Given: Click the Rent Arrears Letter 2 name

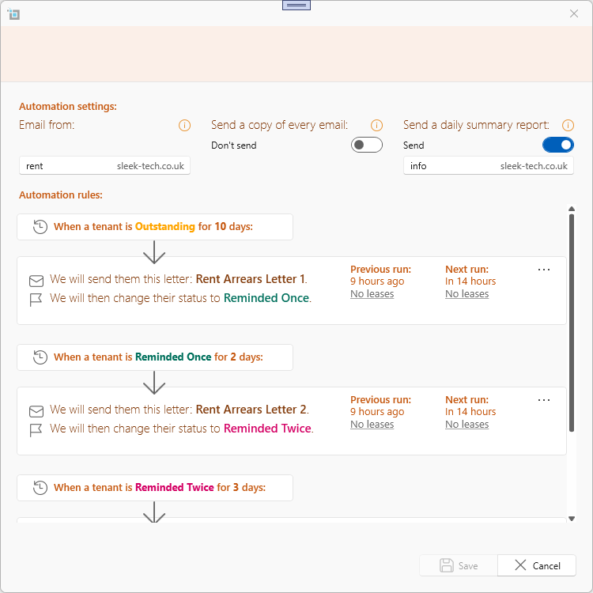Looking at the screenshot, I should point(251,410).
